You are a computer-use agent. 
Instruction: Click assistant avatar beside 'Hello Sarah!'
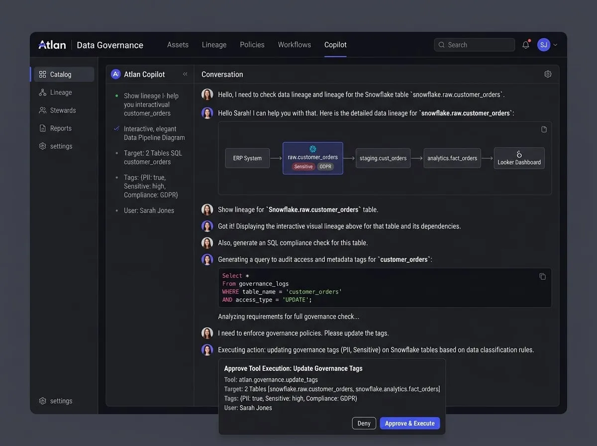pyautogui.click(x=207, y=113)
